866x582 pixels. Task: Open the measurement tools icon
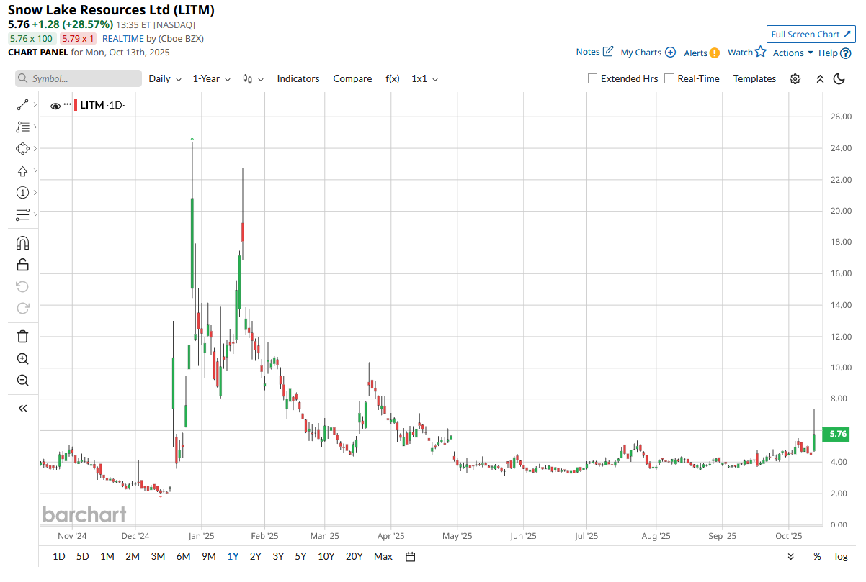click(22, 214)
